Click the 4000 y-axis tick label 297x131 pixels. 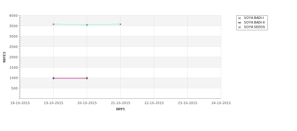pyautogui.click(x=13, y=16)
